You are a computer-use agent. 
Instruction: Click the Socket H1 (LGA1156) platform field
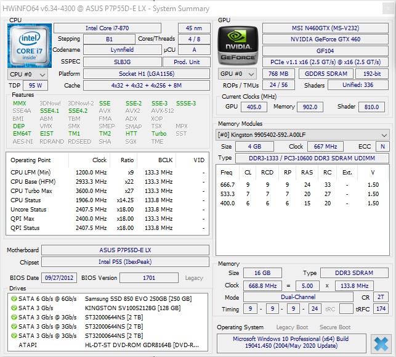(147, 74)
